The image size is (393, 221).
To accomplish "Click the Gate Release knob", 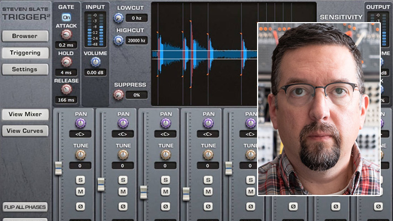I will point(66,89).
